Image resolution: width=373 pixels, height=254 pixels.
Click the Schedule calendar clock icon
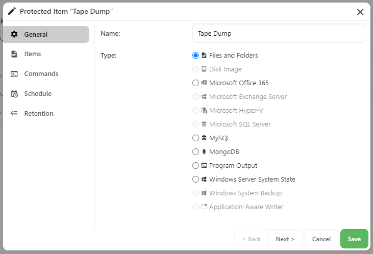click(14, 94)
